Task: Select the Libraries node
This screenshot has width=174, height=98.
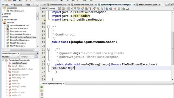Action: 7,14
